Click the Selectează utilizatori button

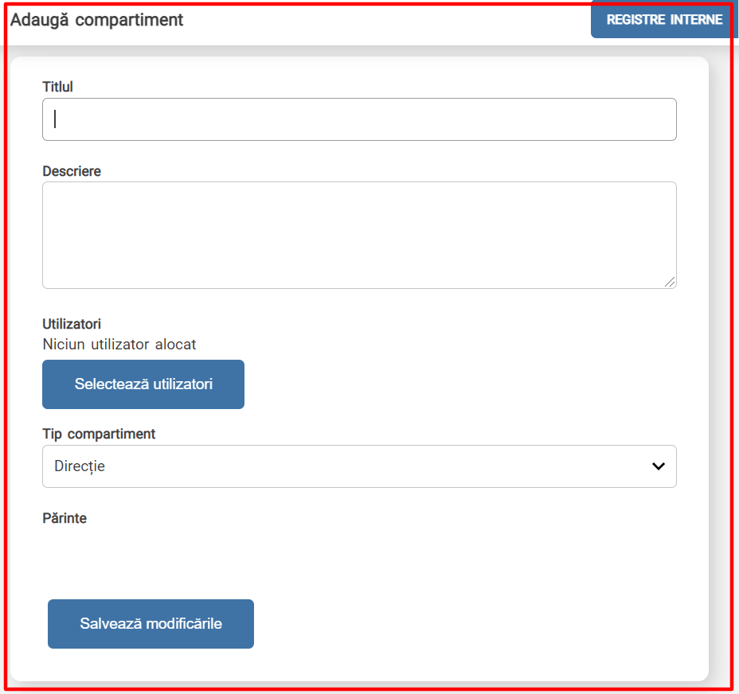pos(143,384)
